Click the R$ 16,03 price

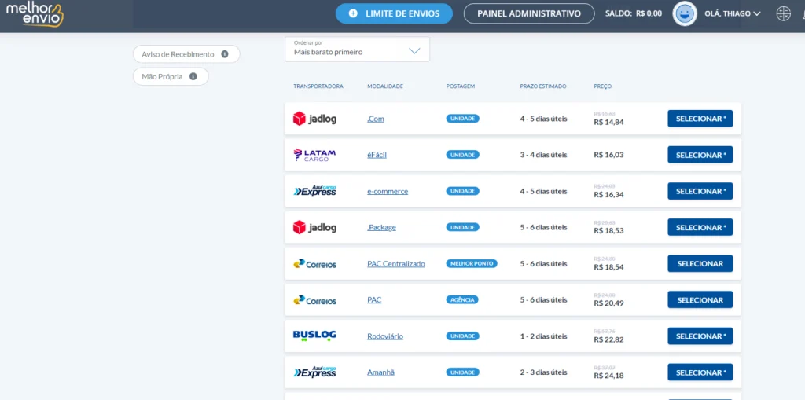point(609,155)
